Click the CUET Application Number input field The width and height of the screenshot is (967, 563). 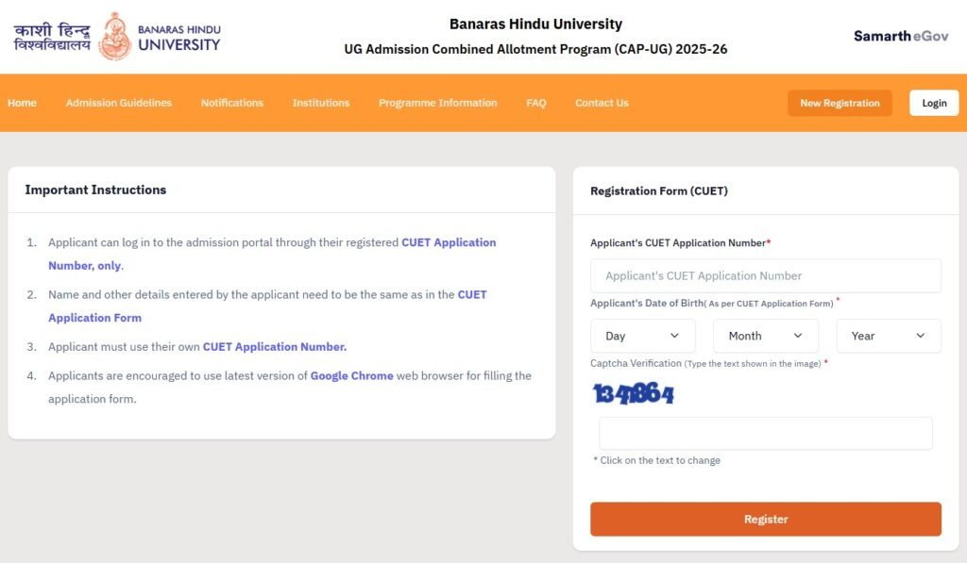point(765,275)
